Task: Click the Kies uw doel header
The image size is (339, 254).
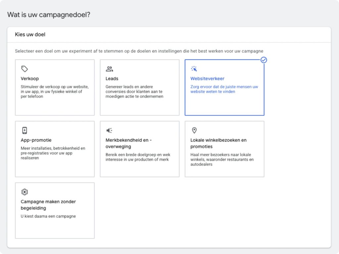Action: [x=30, y=34]
